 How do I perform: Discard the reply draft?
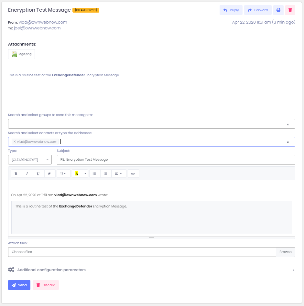(x=46, y=285)
